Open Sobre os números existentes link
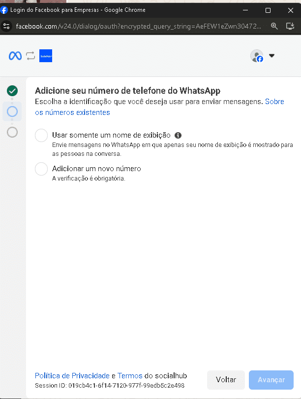 (159, 107)
